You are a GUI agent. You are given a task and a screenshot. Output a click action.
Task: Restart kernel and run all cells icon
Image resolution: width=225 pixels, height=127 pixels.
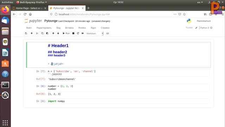83,33
